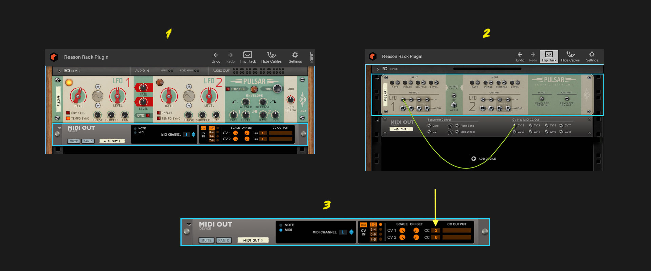Click the LFO 2 waveform display in the first rack
The image size is (651, 271).
tap(189, 96)
